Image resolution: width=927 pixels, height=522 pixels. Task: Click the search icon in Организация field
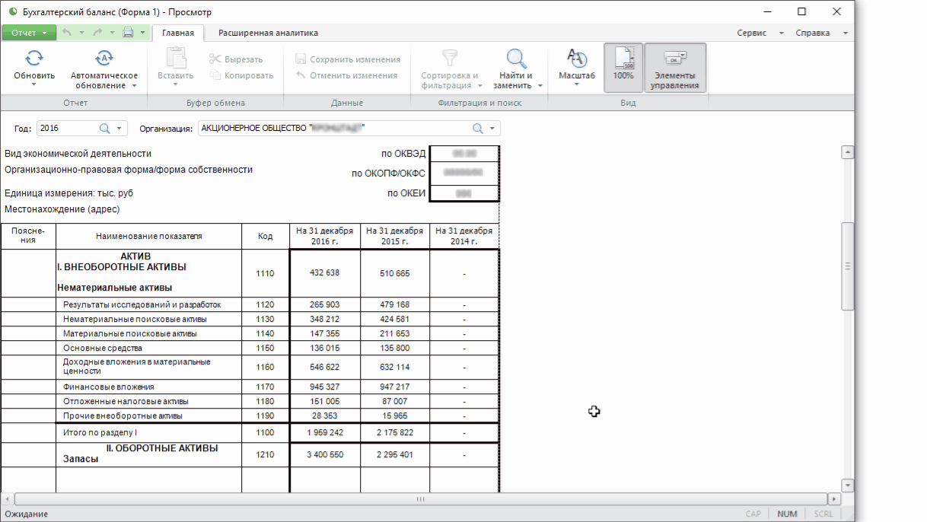(478, 129)
